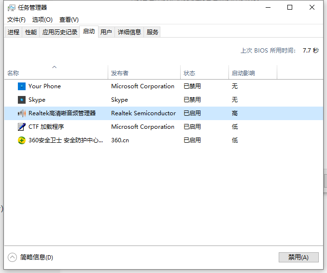Click the 7.7 秒 BIOS time value

311,50
